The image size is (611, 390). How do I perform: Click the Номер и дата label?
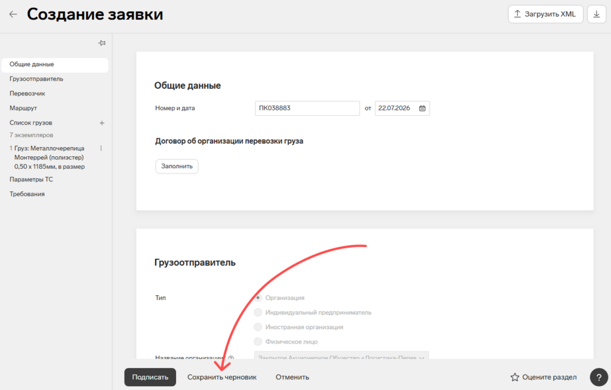pyautogui.click(x=175, y=109)
